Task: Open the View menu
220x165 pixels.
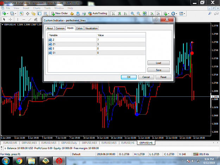Action: tap(16, 8)
